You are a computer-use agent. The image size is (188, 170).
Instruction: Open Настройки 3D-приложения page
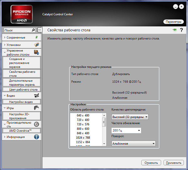[x=22, y=116]
